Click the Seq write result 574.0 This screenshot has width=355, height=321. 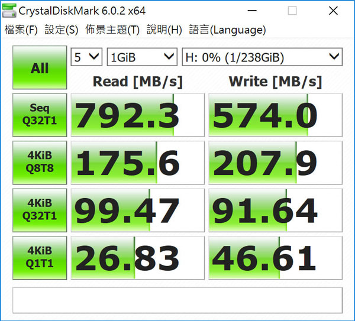click(x=275, y=115)
